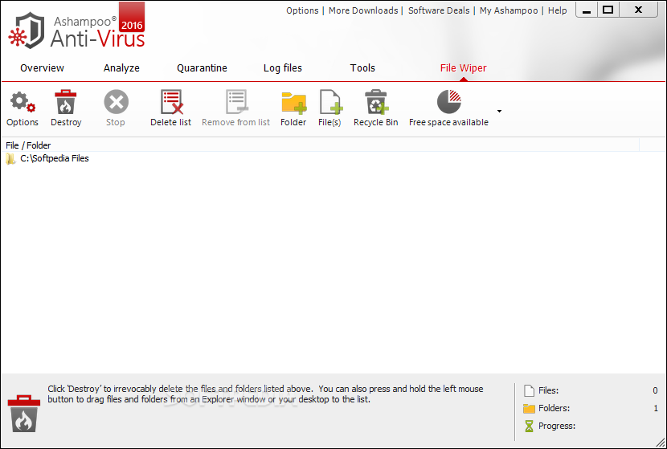Open the Options link in top bar

coord(302,10)
